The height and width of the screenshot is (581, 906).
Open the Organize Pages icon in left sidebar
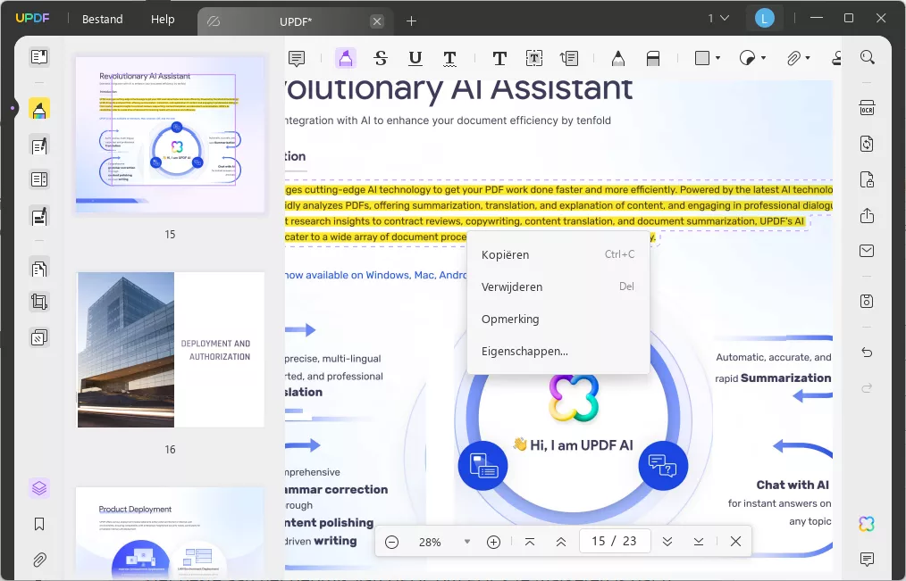[39, 269]
